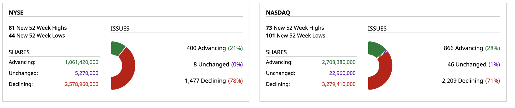This screenshot has width=515, height=108.
Task: Click NYSE declining shares value 2,578,960,000
Action: click(82, 84)
